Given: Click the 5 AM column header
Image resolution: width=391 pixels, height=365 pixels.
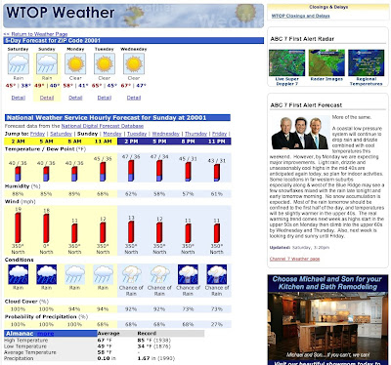Looking at the screenshot, I should click(46, 142).
